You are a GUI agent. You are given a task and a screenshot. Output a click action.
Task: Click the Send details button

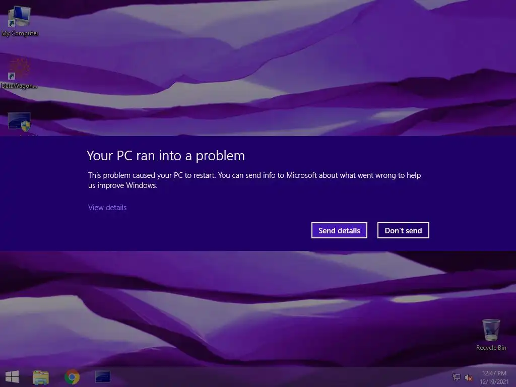(339, 230)
